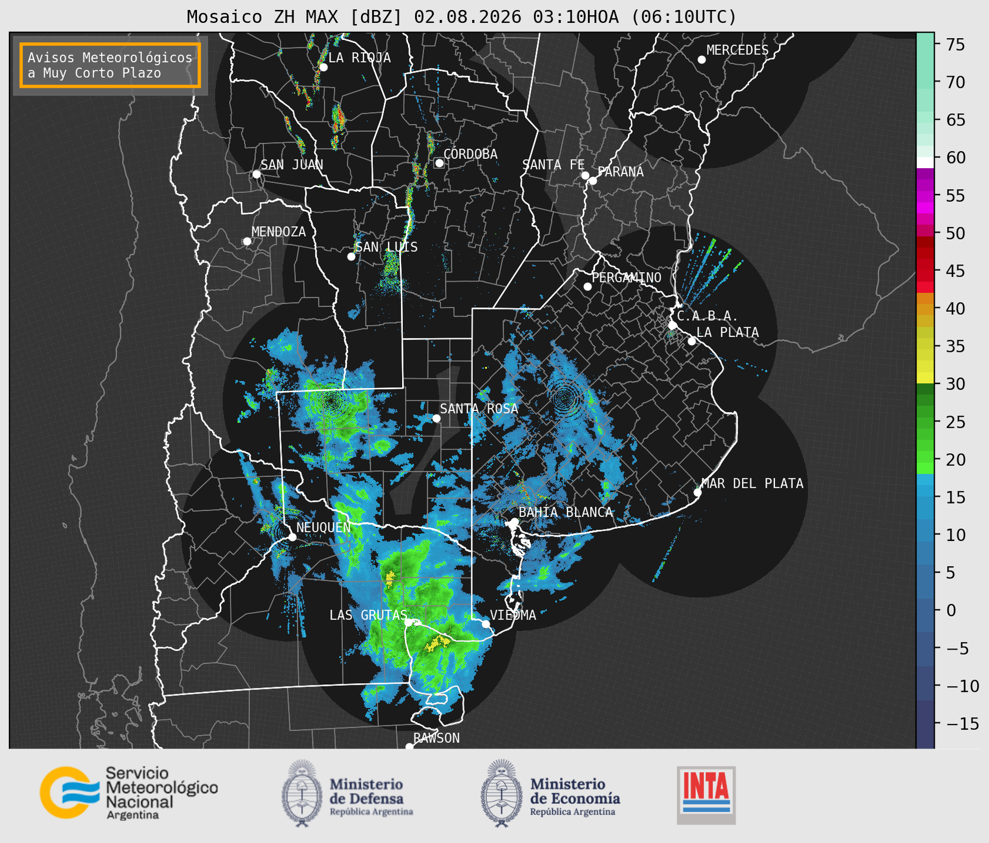Viewport: 989px width, 843px height.
Task: Select the Mar del Plata marker
Action: [x=697, y=492]
